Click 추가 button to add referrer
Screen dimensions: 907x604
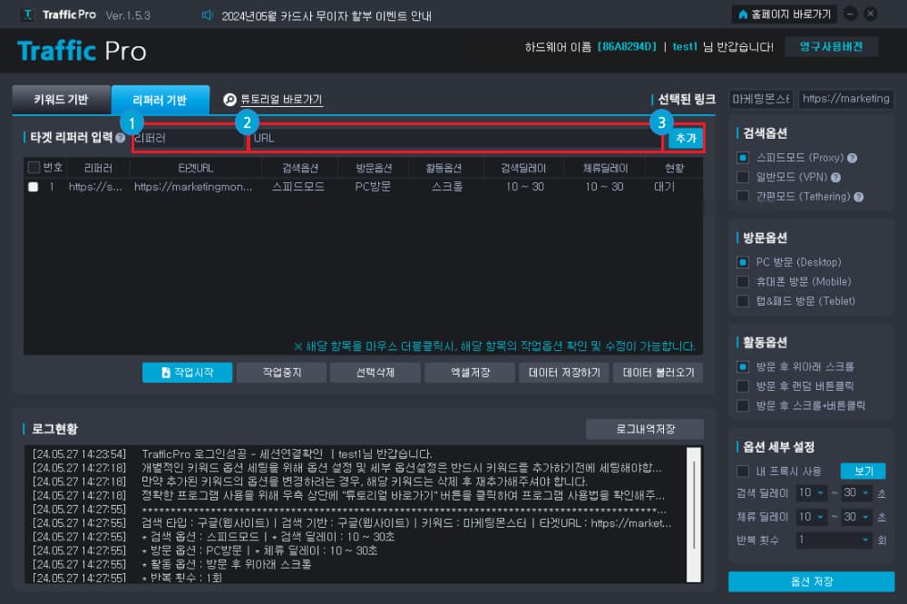686,138
